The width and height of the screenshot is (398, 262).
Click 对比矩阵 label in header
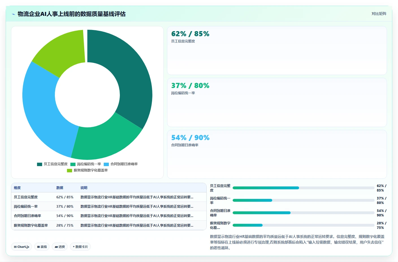[379, 14]
